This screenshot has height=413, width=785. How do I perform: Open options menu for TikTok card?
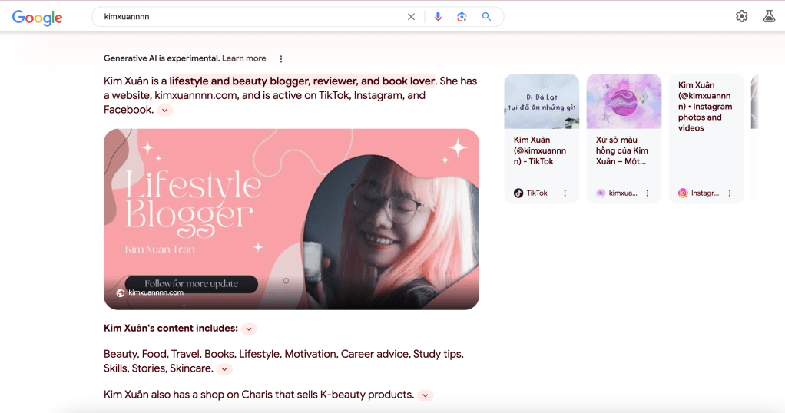[565, 193]
